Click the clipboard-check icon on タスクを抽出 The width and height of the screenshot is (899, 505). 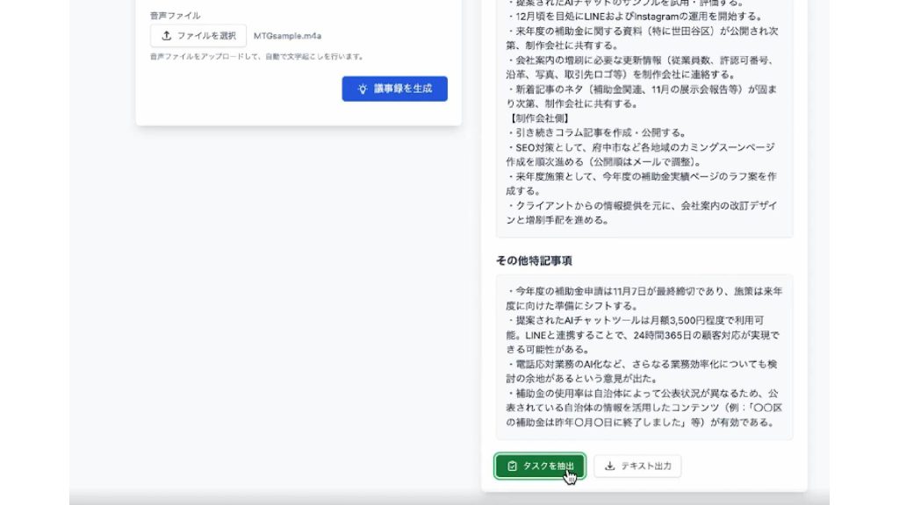click(x=513, y=466)
